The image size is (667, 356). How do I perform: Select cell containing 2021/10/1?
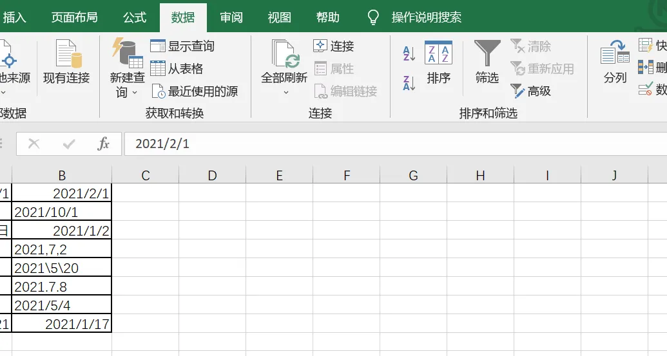(62, 212)
